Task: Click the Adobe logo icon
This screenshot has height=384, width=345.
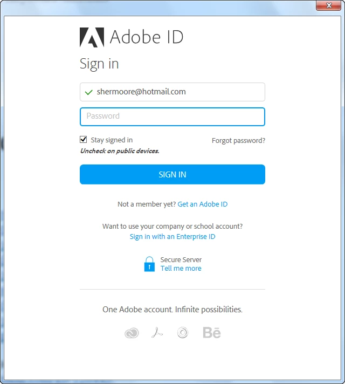Action: click(x=92, y=37)
